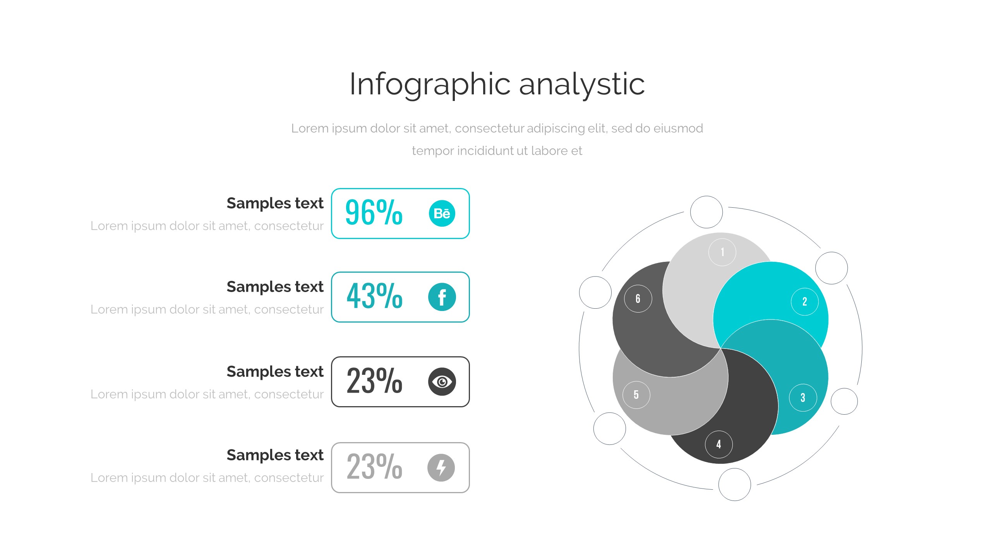Select the number 1 circle badge
Image resolution: width=991 pixels, height=557 pixels.
(x=722, y=252)
